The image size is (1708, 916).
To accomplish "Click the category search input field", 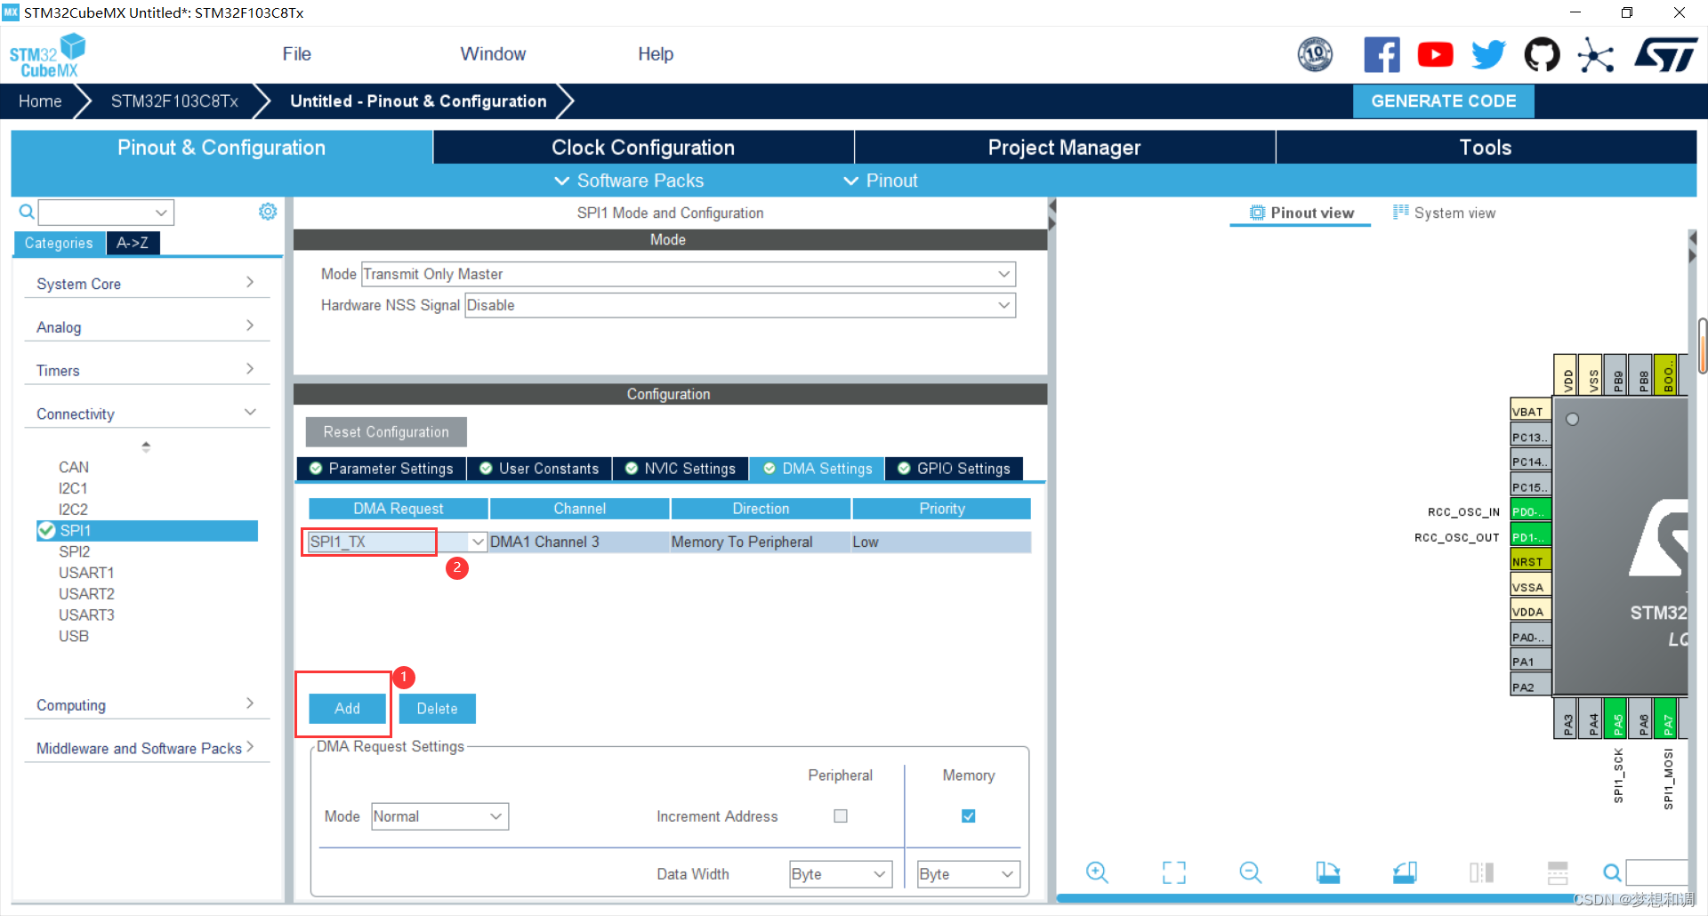I will click(106, 213).
